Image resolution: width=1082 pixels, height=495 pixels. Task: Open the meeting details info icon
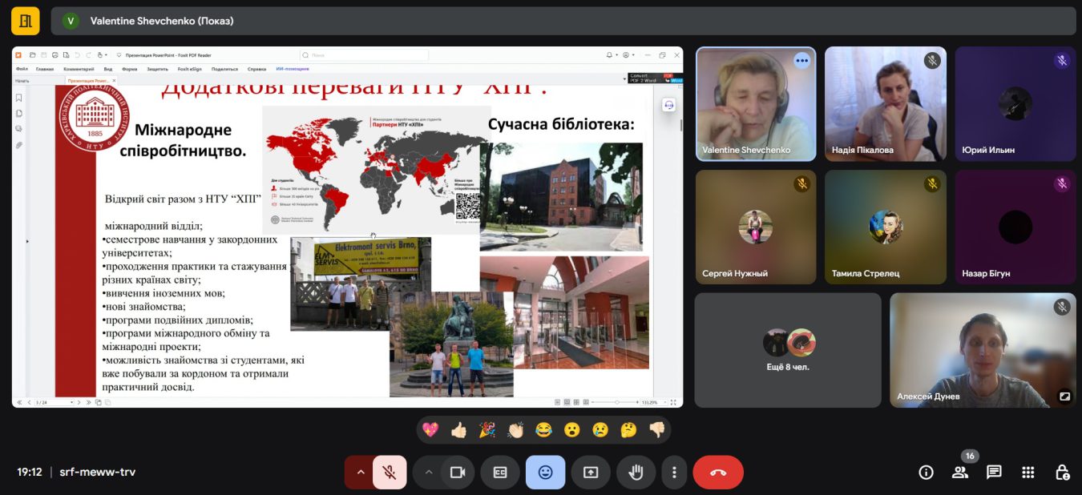click(x=926, y=473)
